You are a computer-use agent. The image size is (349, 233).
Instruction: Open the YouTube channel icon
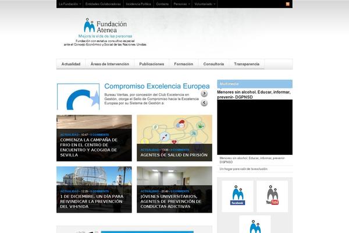[x=272, y=196]
